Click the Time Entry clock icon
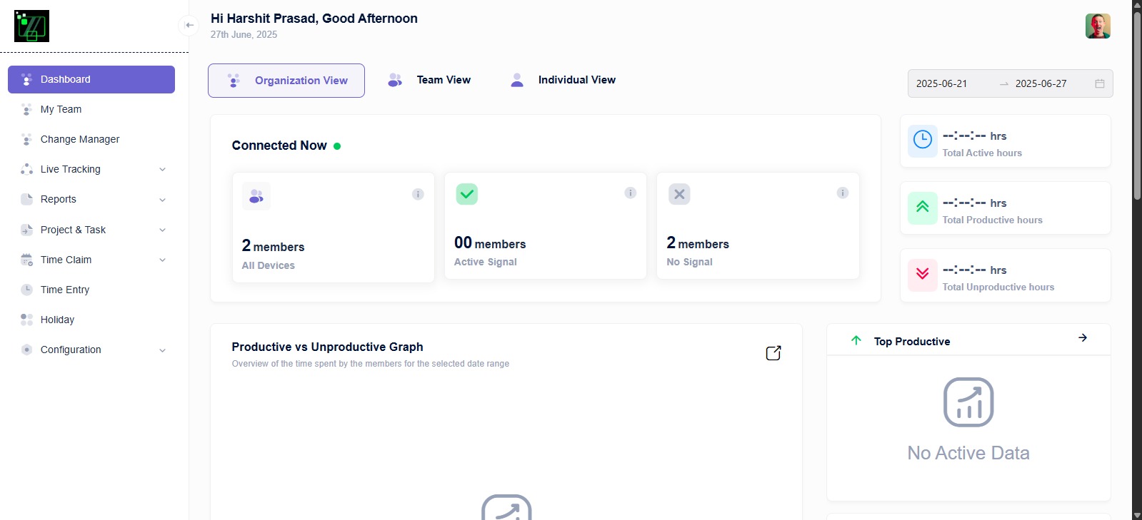This screenshot has height=520, width=1142. [x=26, y=290]
